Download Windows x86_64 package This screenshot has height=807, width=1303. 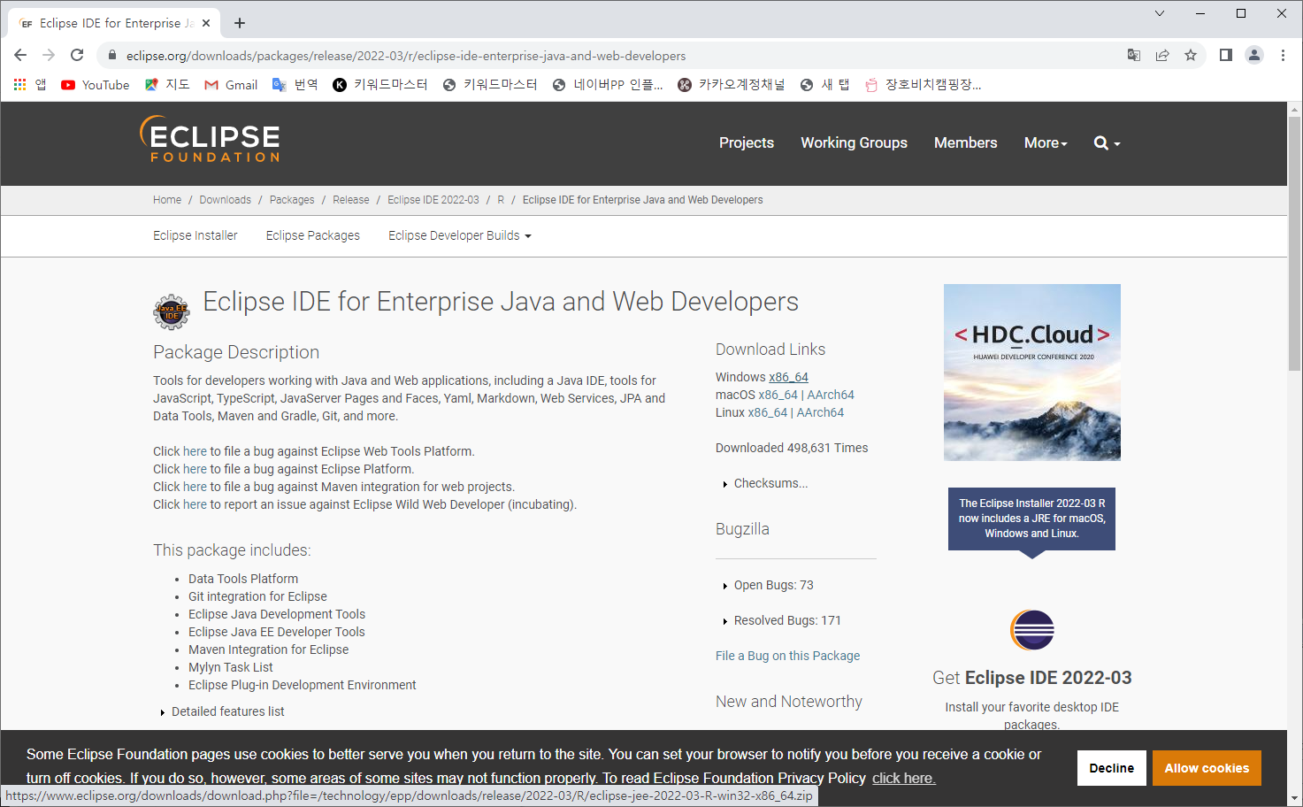click(x=788, y=377)
